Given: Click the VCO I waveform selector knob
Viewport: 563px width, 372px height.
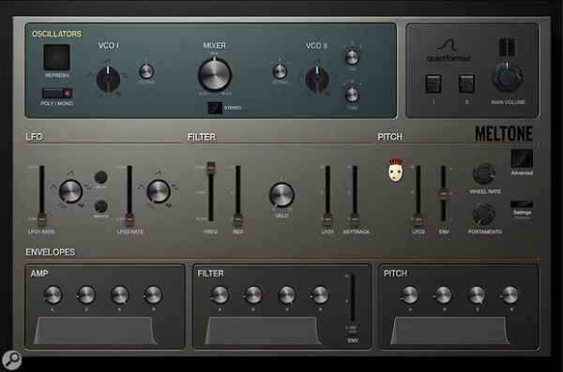Looking at the screenshot, I should click(108, 80).
